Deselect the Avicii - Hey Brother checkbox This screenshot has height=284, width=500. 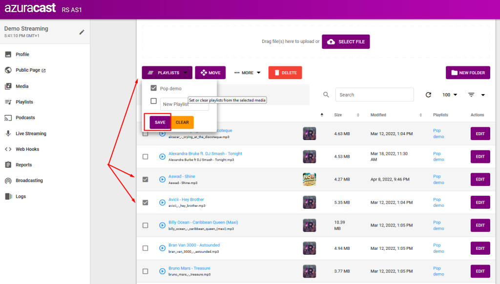[145, 203]
